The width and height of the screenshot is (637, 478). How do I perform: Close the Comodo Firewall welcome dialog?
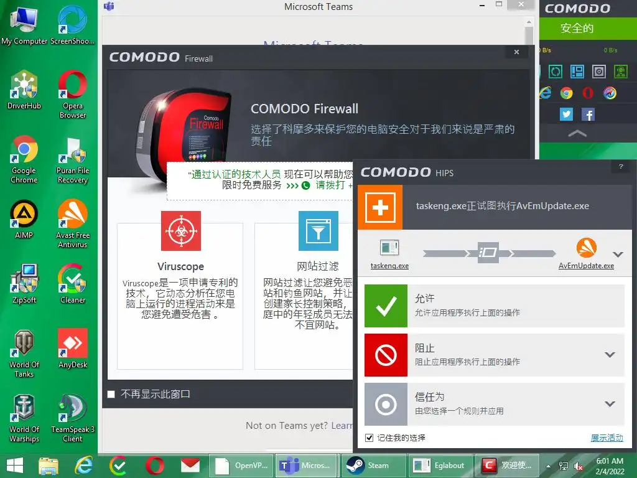tap(516, 52)
